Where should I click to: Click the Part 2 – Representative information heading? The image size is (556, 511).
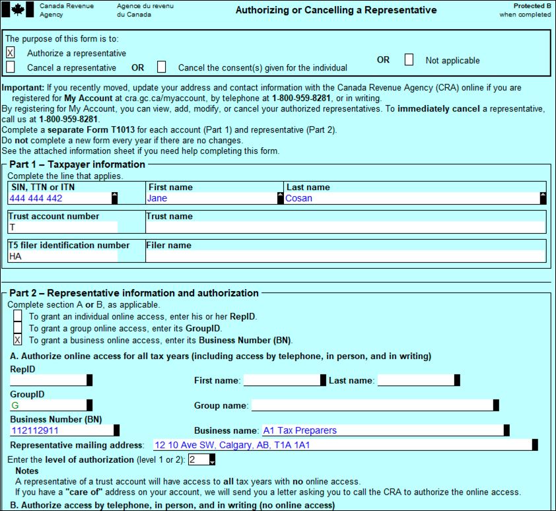tap(134, 293)
